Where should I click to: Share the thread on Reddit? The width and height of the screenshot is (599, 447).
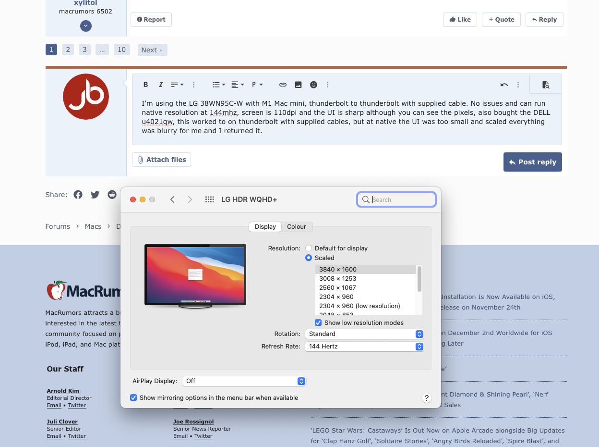[x=112, y=195]
